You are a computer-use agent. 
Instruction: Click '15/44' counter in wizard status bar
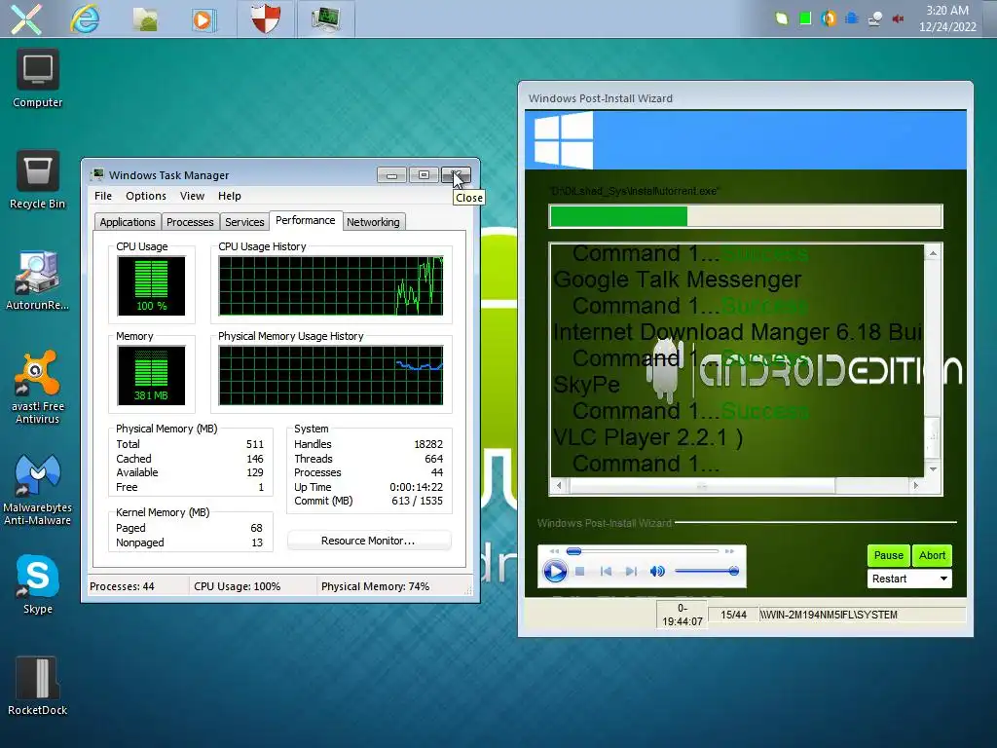(733, 615)
